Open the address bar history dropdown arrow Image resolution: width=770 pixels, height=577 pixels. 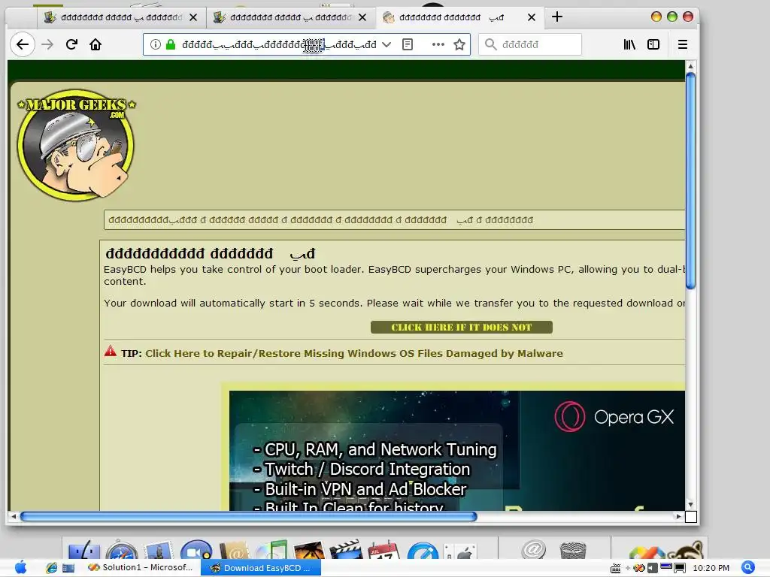pyautogui.click(x=387, y=44)
